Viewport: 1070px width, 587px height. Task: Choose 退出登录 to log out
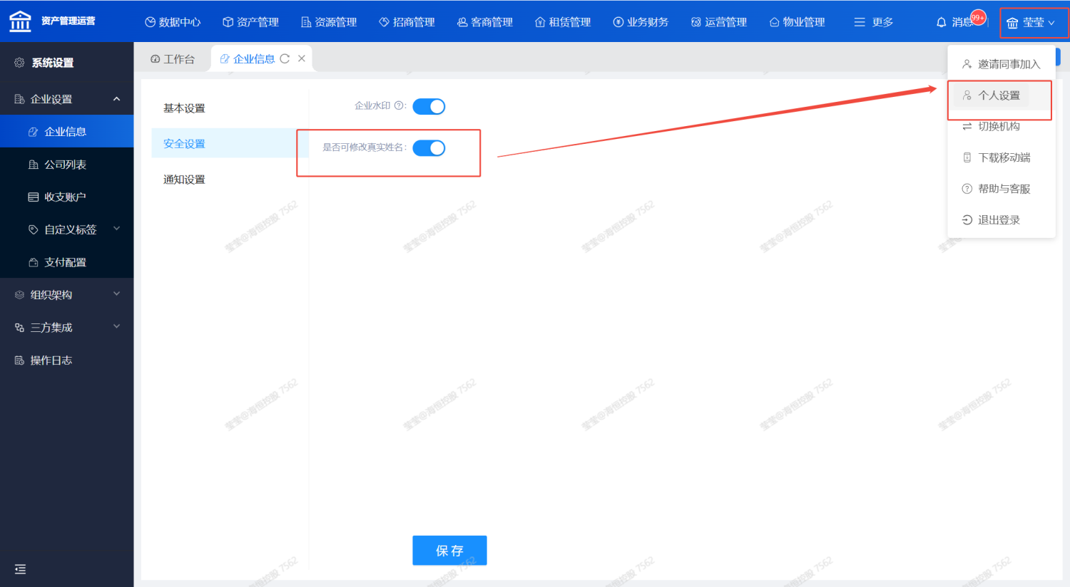[x=998, y=220]
